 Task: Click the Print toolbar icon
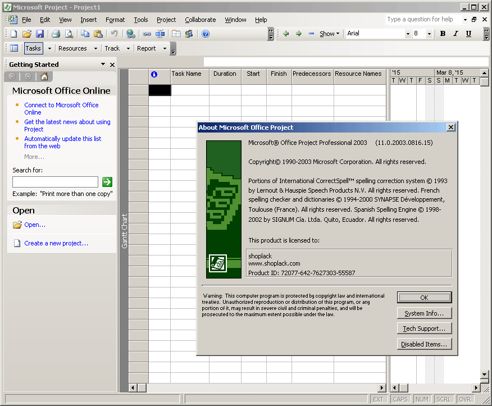[x=56, y=34]
